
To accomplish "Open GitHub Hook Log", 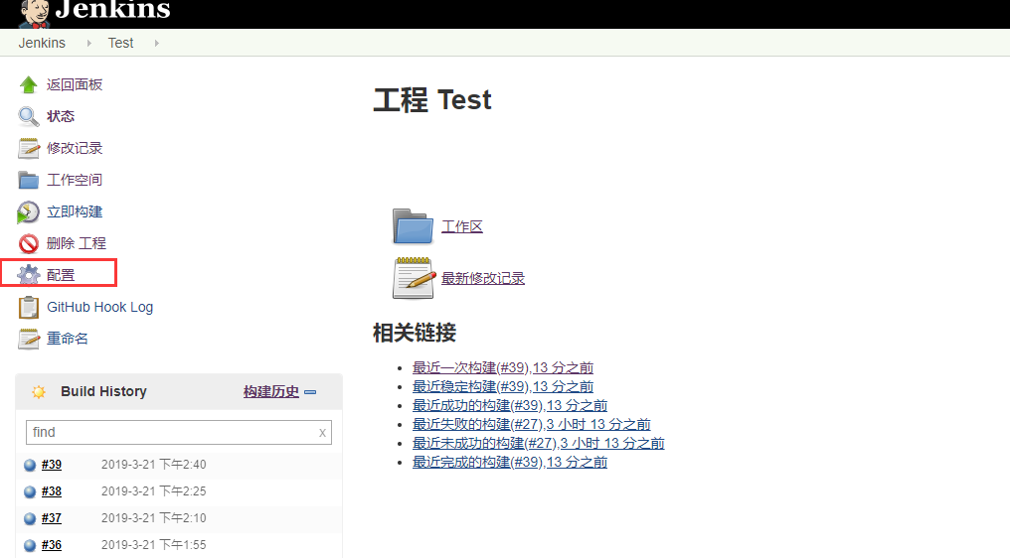I will coord(99,307).
